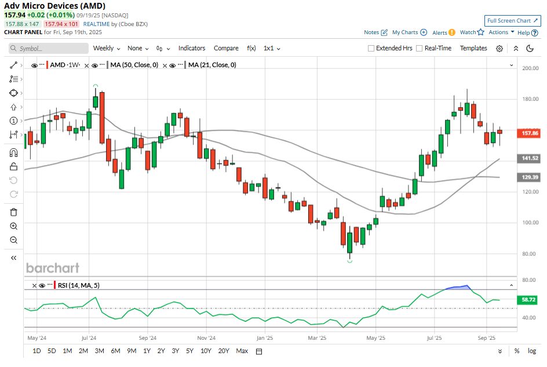The width and height of the screenshot is (547, 367).
Task: Enable the Real-Time checkbox
Action: pos(420,49)
